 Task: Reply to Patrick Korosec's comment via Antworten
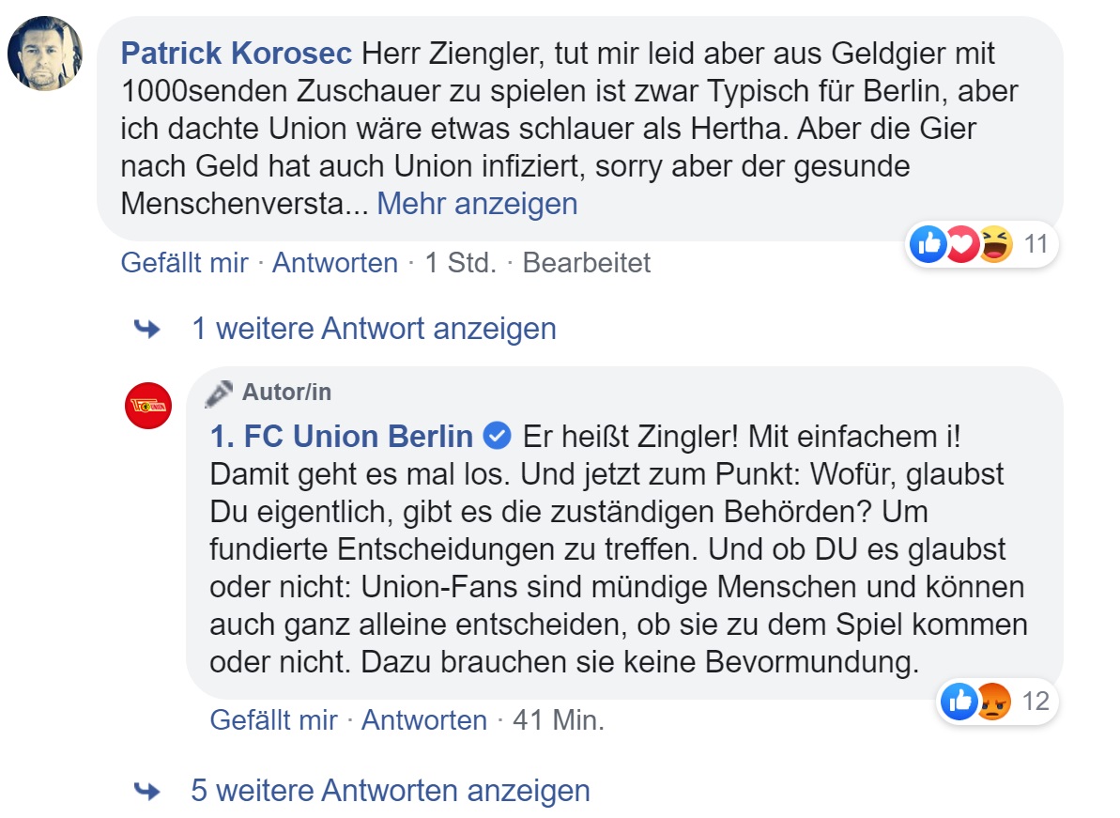coord(335,263)
